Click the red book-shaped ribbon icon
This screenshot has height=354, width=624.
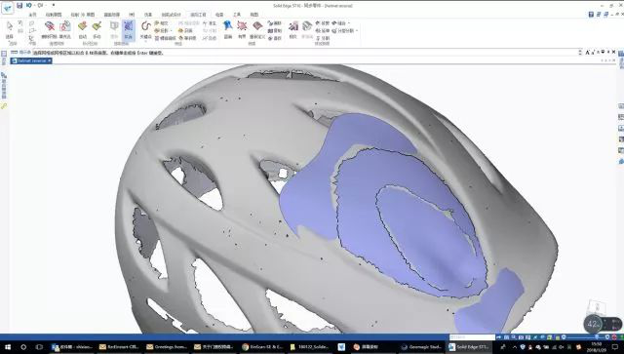pyautogui.click(x=257, y=26)
